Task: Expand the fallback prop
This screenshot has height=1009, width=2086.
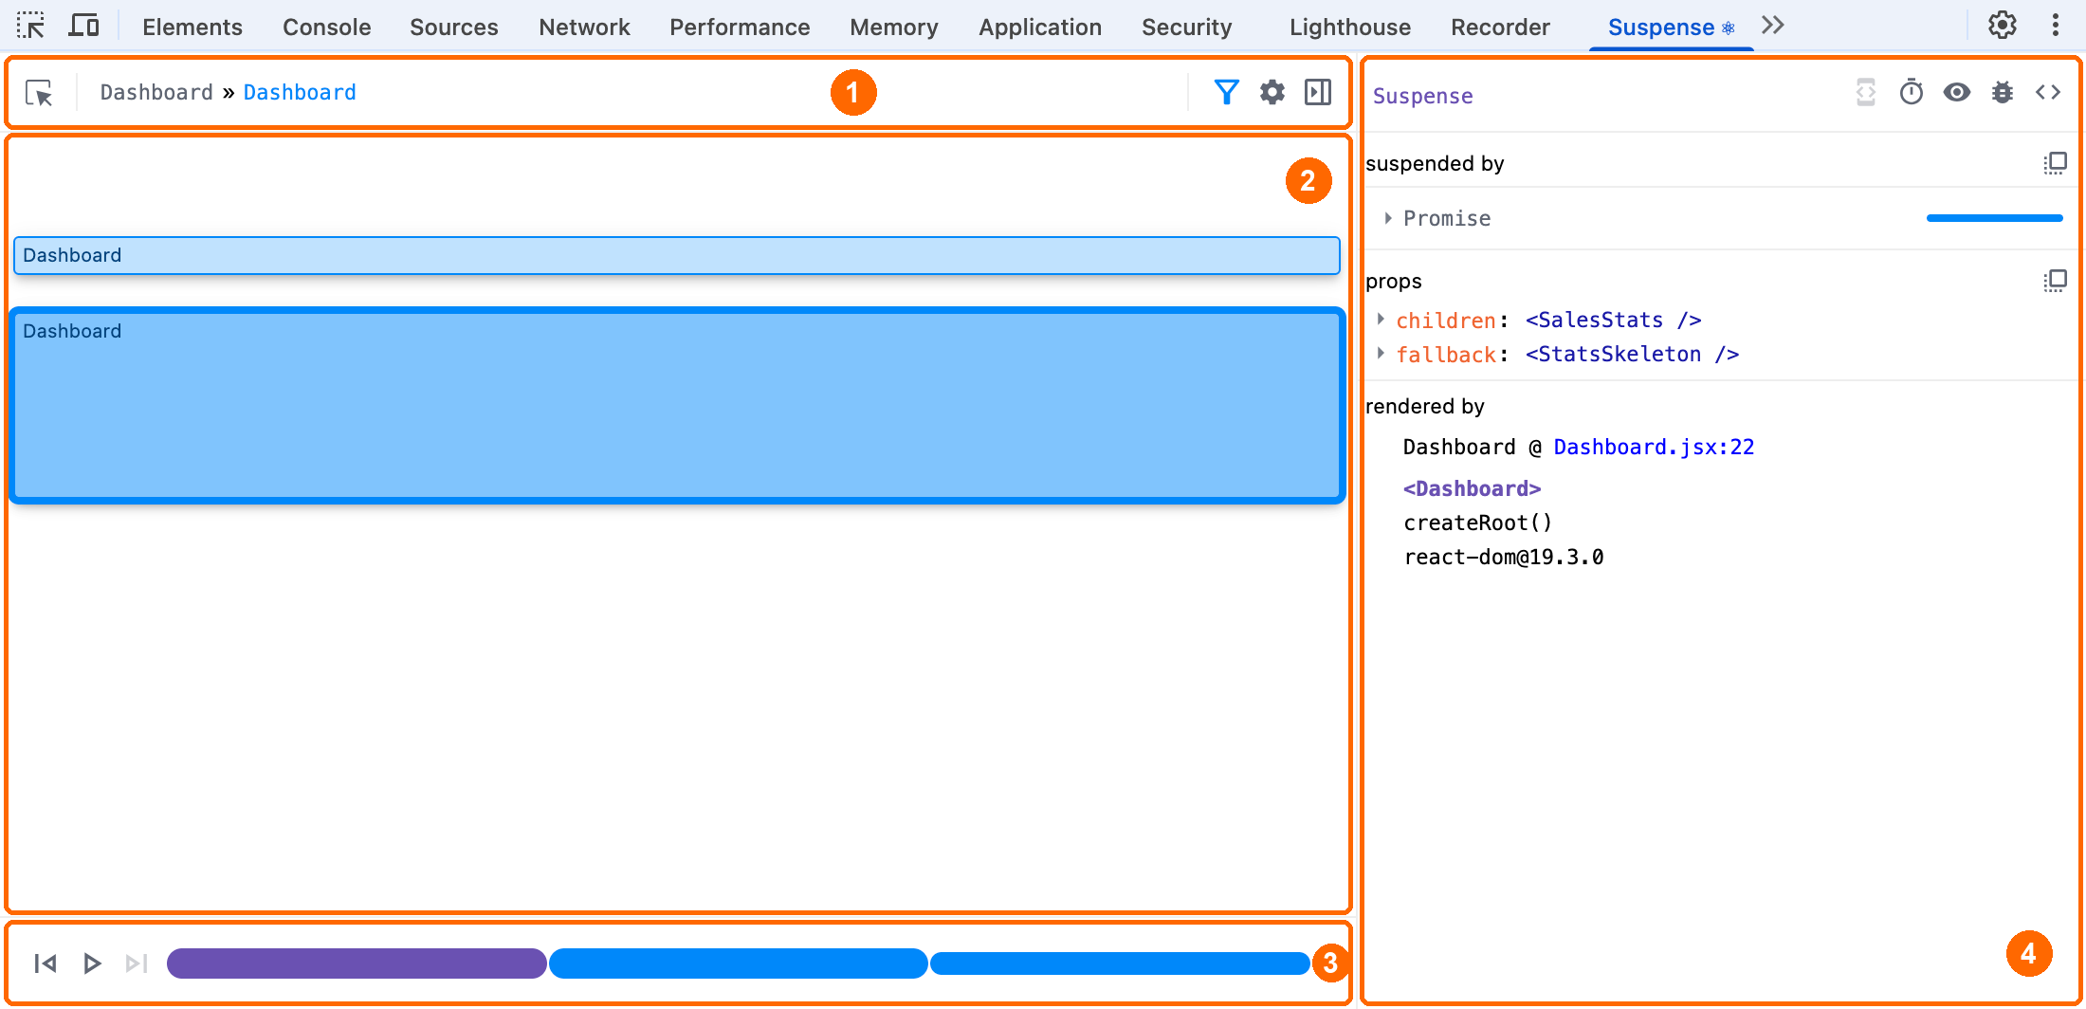Action: 1381,354
